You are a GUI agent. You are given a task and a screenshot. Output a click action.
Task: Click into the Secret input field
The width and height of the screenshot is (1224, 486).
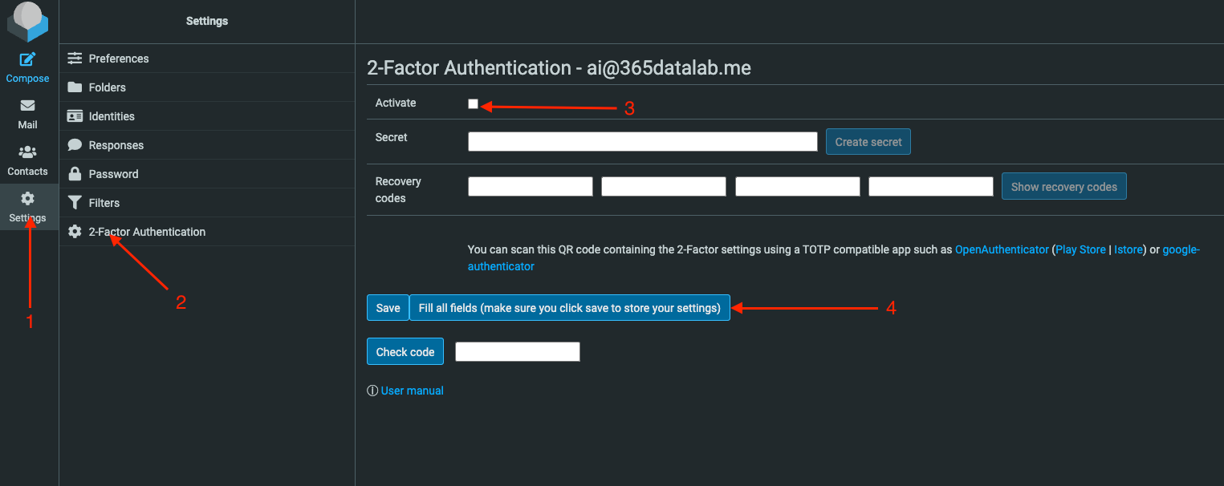[643, 142]
